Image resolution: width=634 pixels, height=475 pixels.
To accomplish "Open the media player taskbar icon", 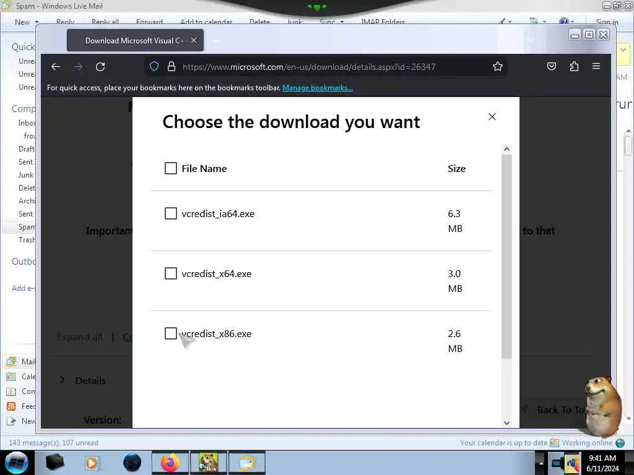I will click(92, 463).
